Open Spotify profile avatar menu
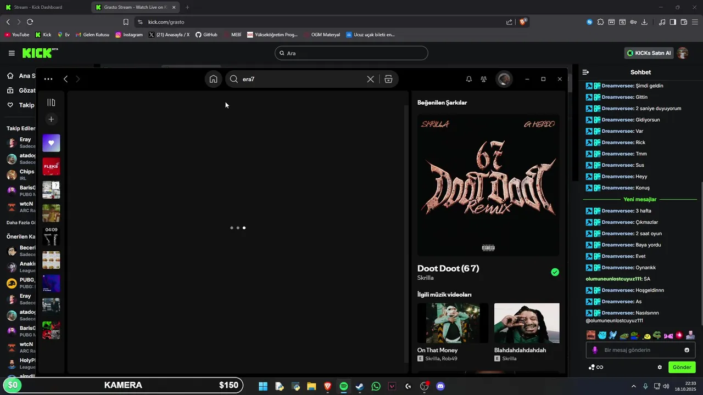The height and width of the screenshot is (395, 703). pyautogui.click(x=504, y=79)
